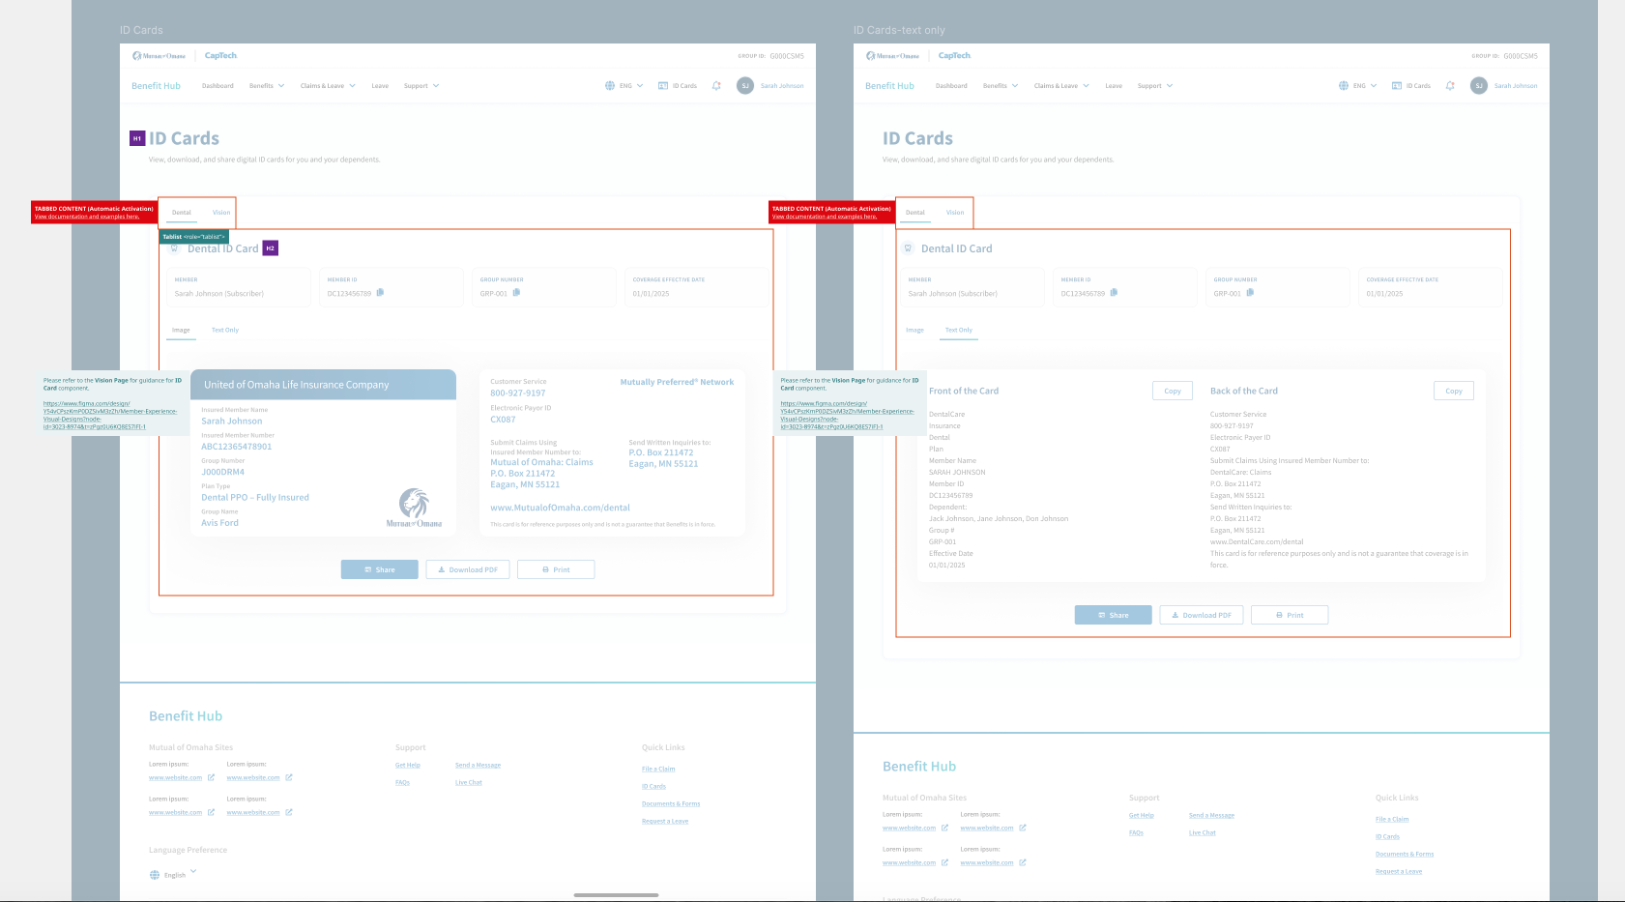Click www.MutualofOmaha.com/dental on the card back
Image resolution: width=1625 pixels, height=902 pixels.
(x=560, y=508)
